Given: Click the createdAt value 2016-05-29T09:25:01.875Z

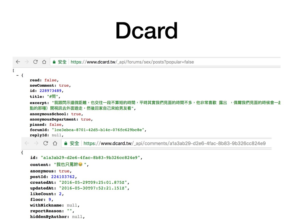Looking at the screenshot, I should (x=93, y=182).
